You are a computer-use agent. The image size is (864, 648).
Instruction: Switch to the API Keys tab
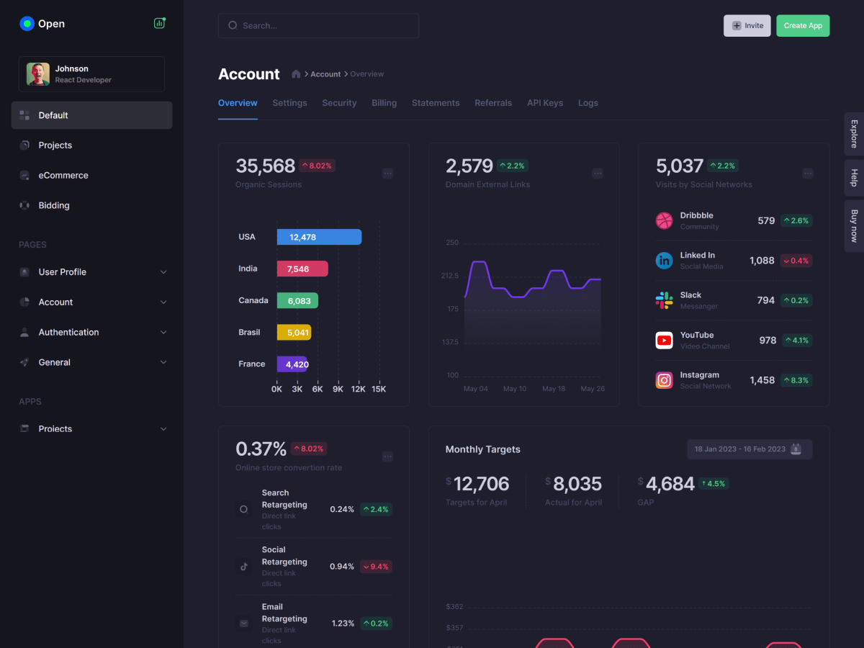pos(545,103)
